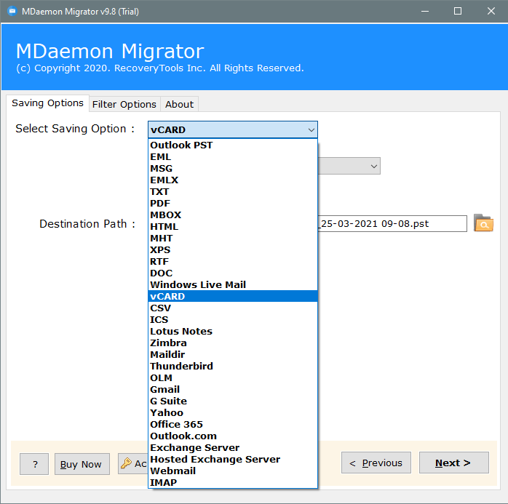
Task: Select the MSG format entry
Action: click(233, 168)
